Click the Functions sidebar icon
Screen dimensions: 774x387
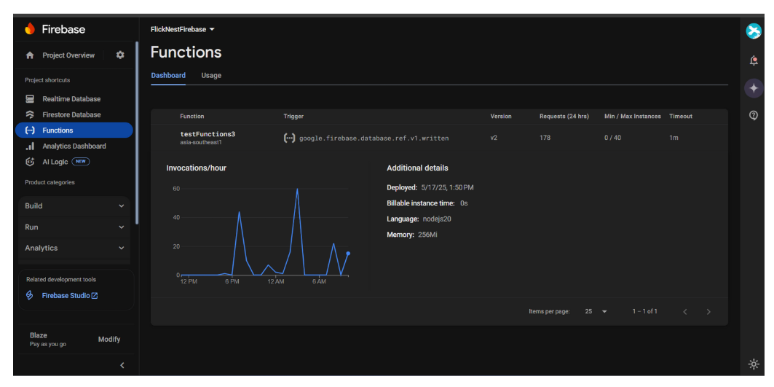pyautogui.click(x=30, y=130)
